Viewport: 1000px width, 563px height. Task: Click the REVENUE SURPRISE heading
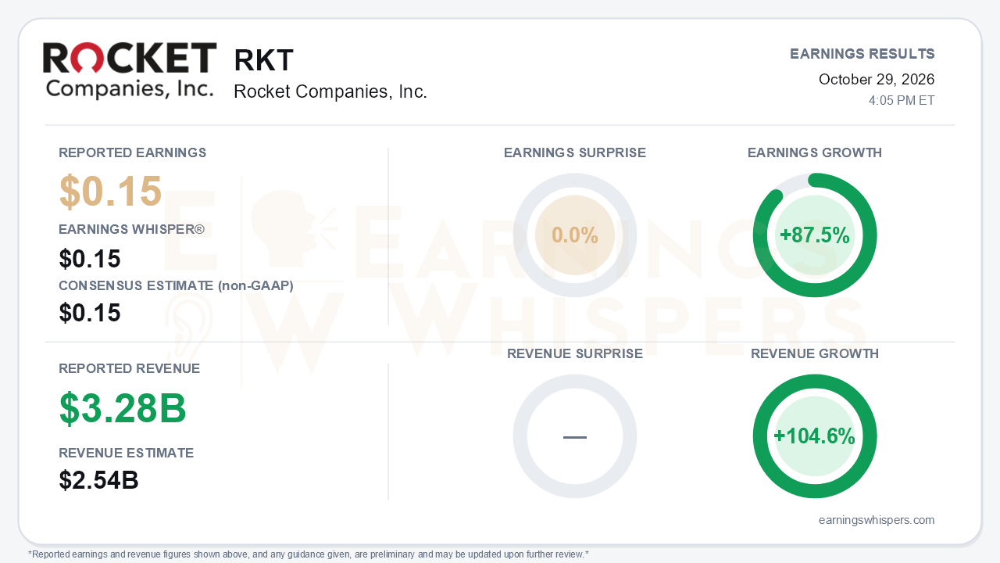(575, 353)
